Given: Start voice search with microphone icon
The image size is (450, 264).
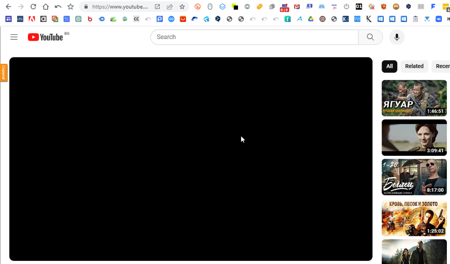Looking at the screenshot, I should click(396, 37).
